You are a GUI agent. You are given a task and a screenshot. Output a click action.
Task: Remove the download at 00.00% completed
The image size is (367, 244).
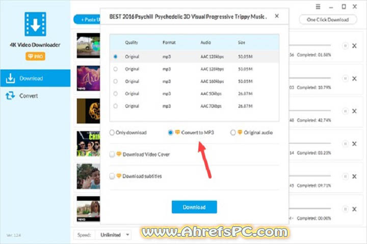355,209
